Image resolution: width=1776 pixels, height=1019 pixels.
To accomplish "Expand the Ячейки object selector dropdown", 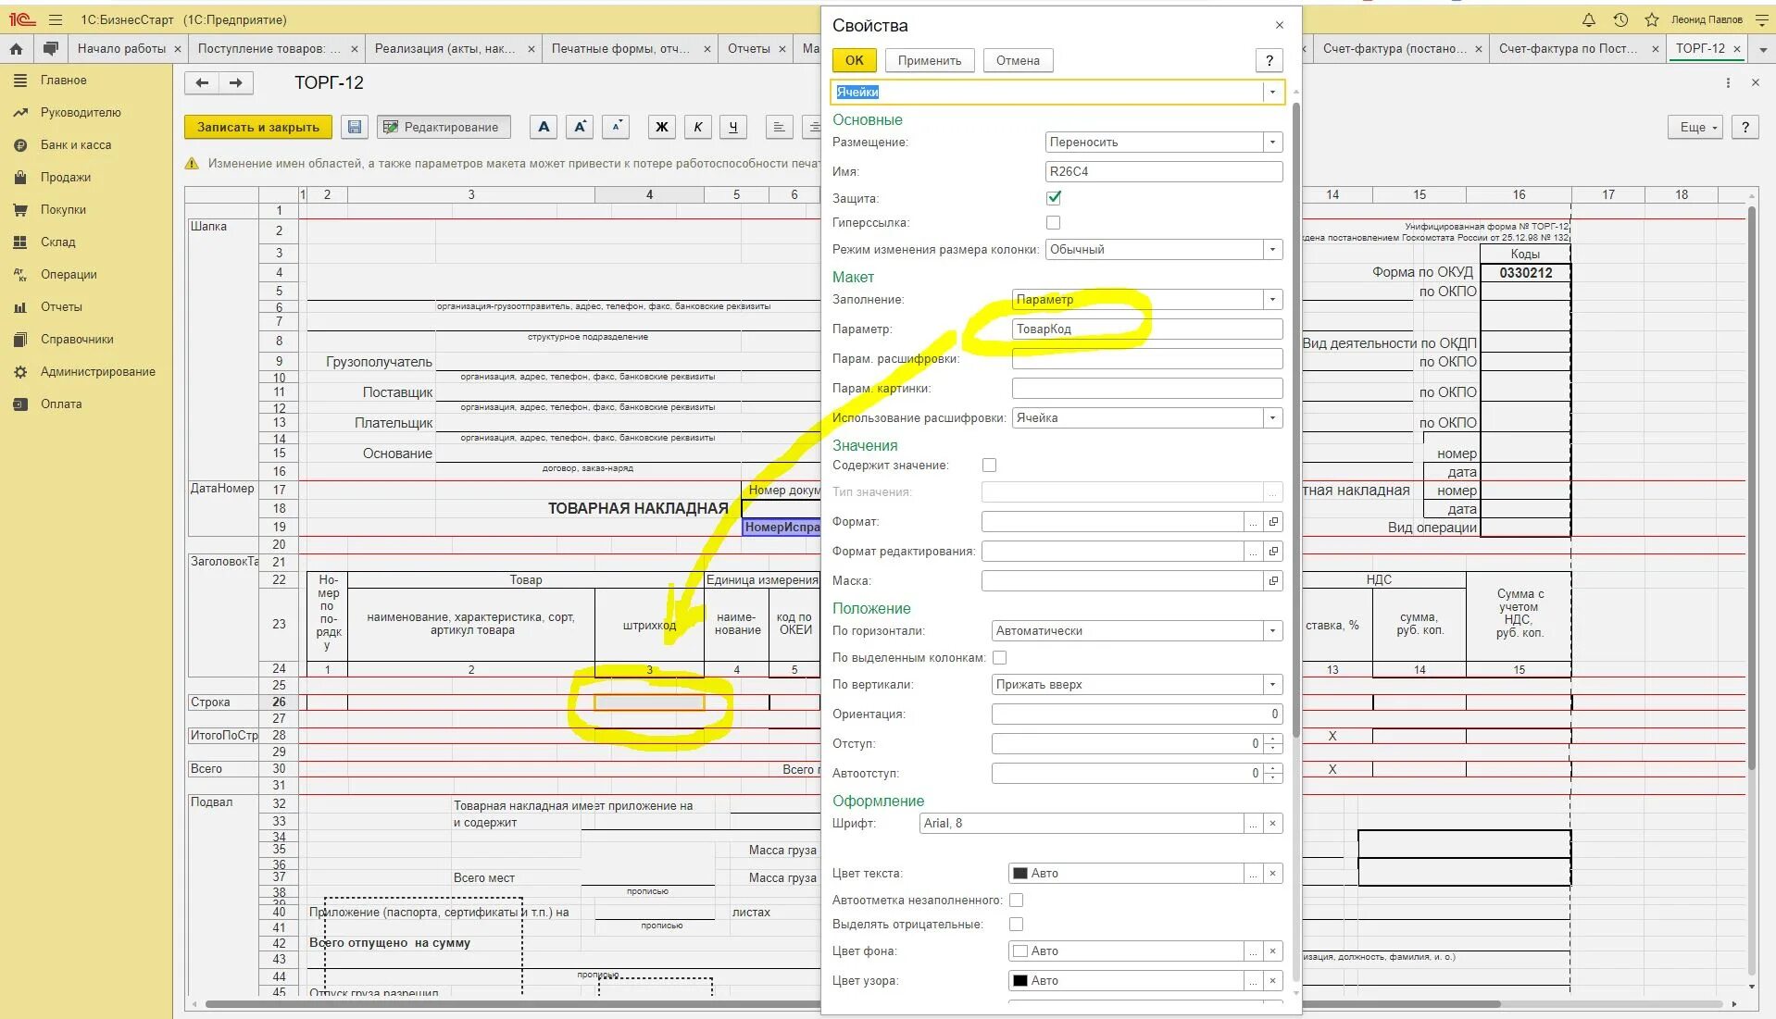I will tap(1273, 93).
